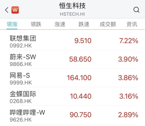Viewport: 145px width, 126px height.
Task: Click the 2.89% change for 哔哩哔哩-W
Action: (128, 115)
